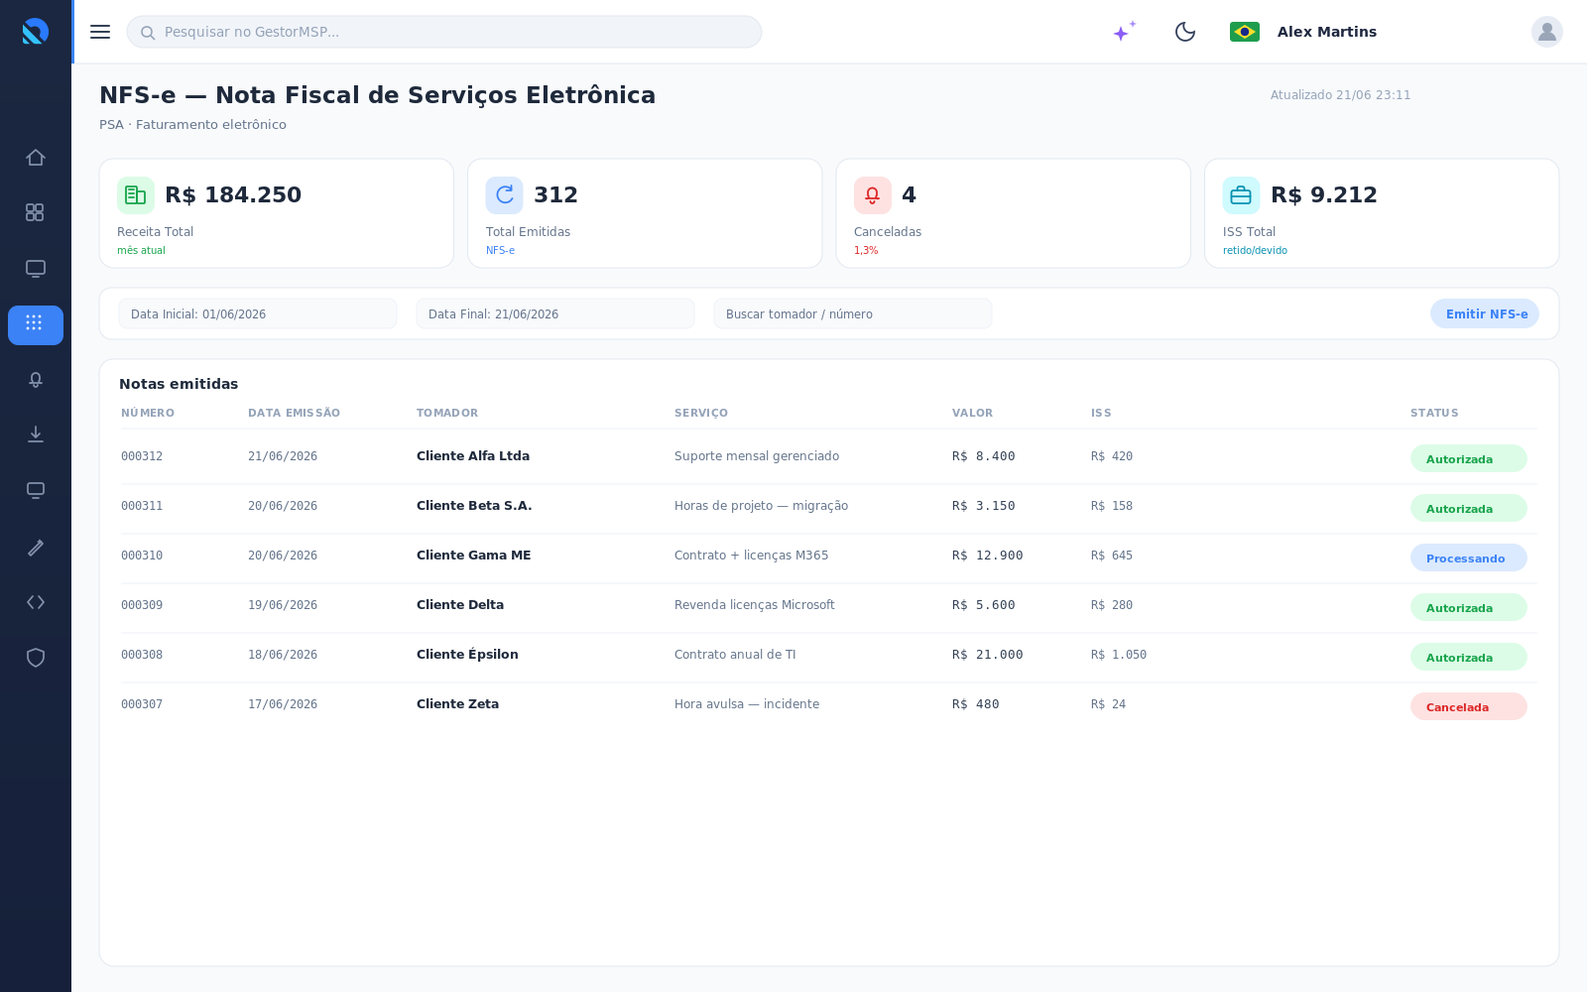Click the Processando status on note 000310

[1469, 558]
